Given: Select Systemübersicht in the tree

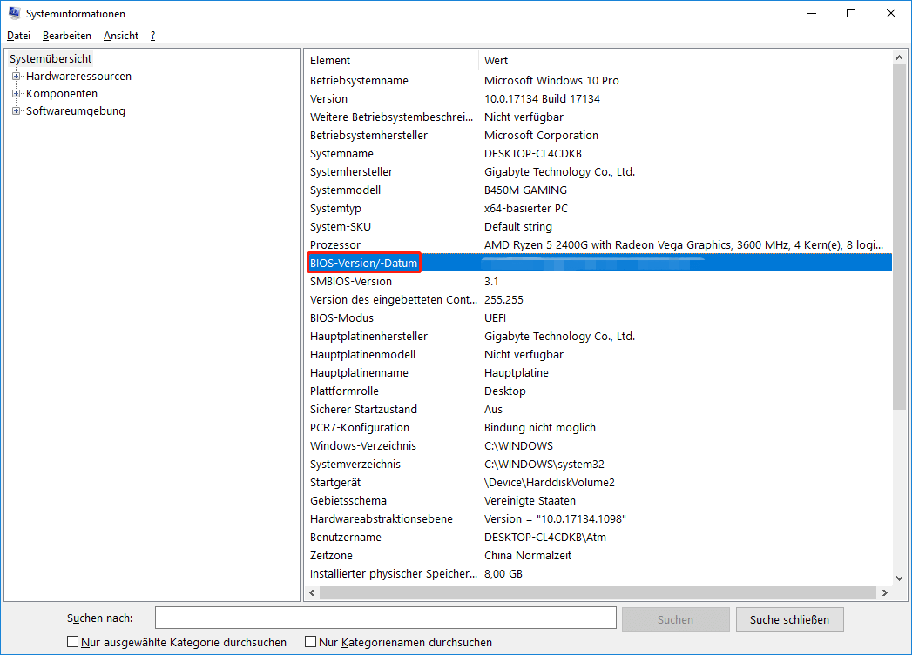Looking at the screenshot, I should (51, 58).
